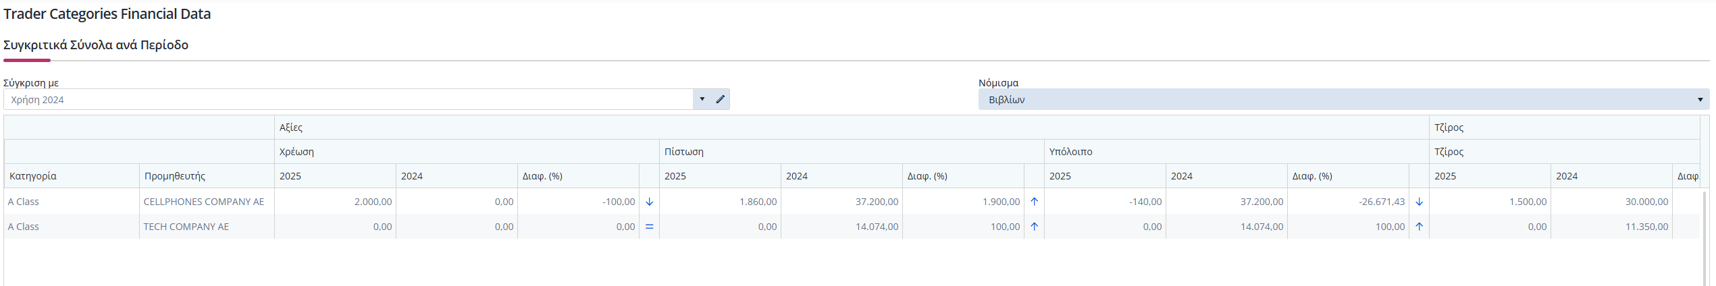Select the Συγκριτικά Σύνολα ανά Περίοδο tab

pos(96,45)
